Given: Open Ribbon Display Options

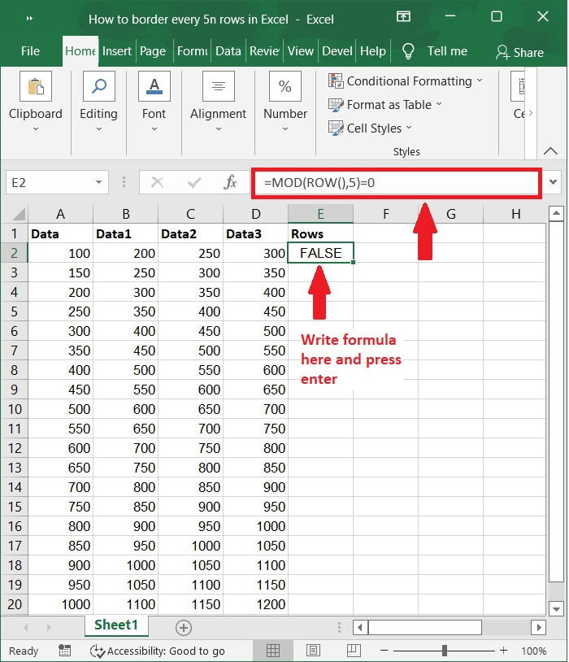Looking at the screenshot, I should pyautogui.click(x=403, y=17).
